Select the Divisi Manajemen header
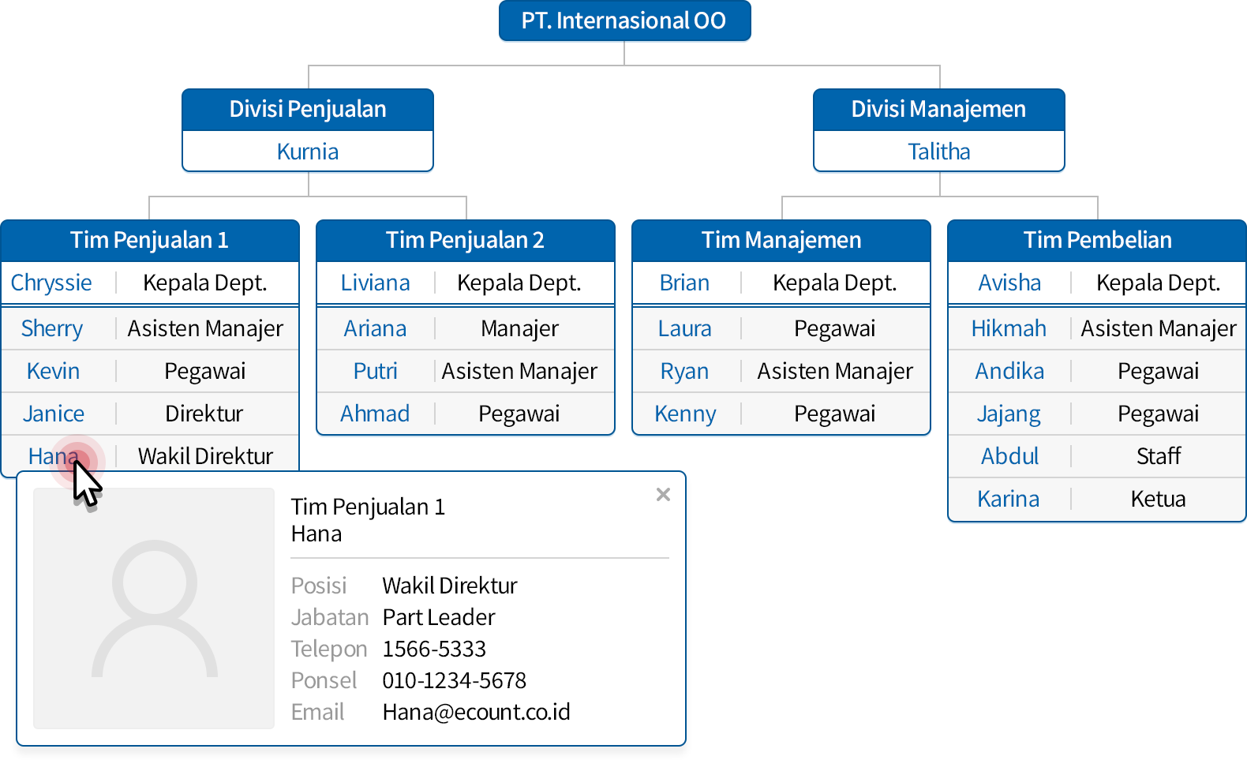The image size is (1247, 760). click(x=938, y=110)
